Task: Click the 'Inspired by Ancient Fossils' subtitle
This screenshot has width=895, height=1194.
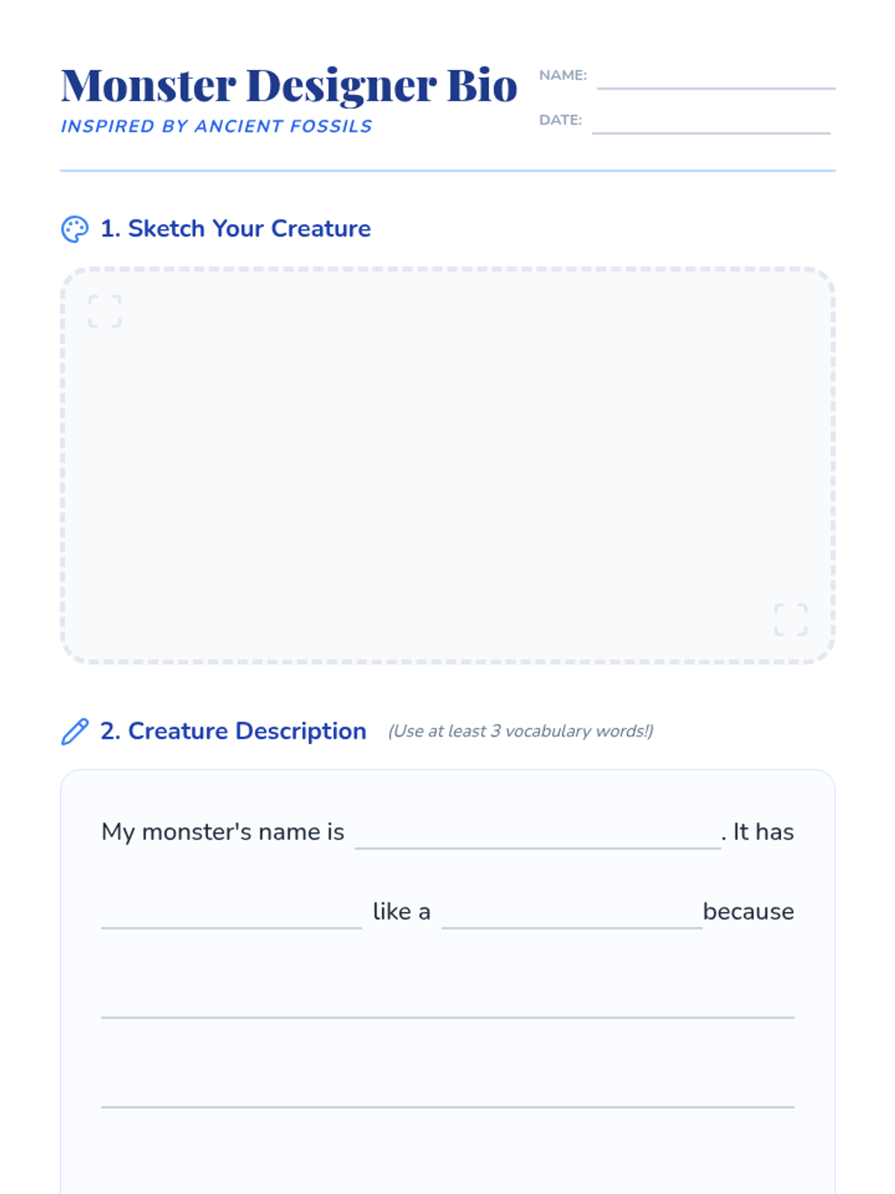Action: (216, 126)
